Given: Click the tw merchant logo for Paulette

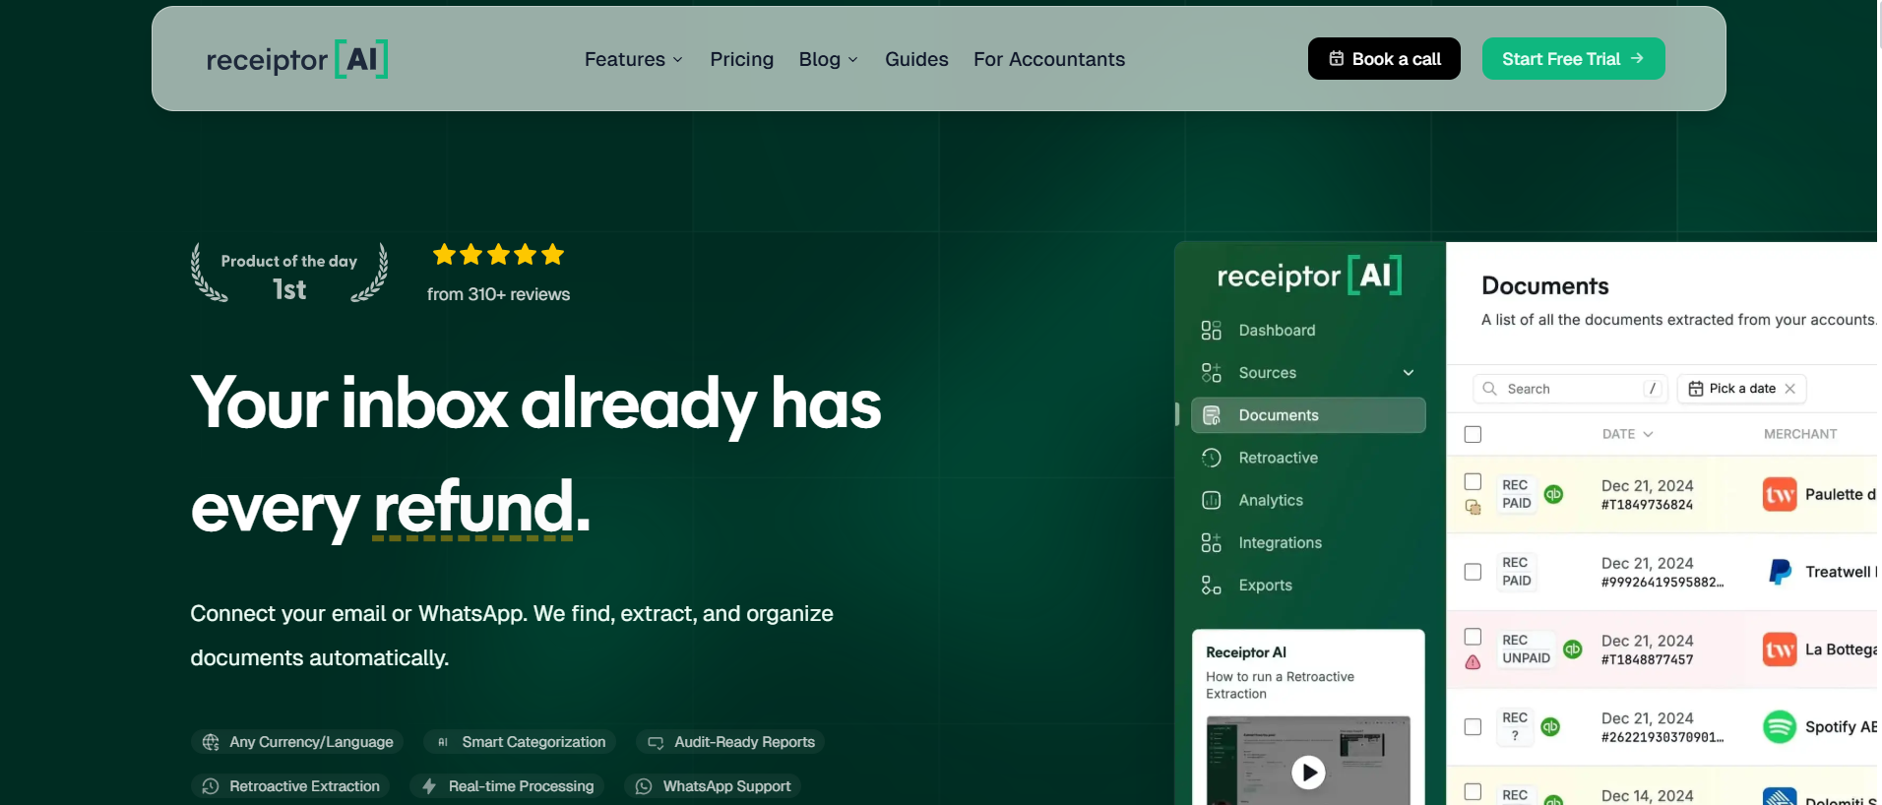Looking at the screenshot, I should (x=1780, y=494).
